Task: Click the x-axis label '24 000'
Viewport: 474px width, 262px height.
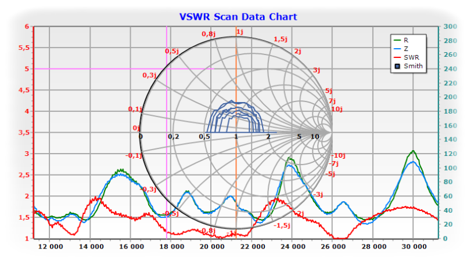Action: (x=293, y=246)
